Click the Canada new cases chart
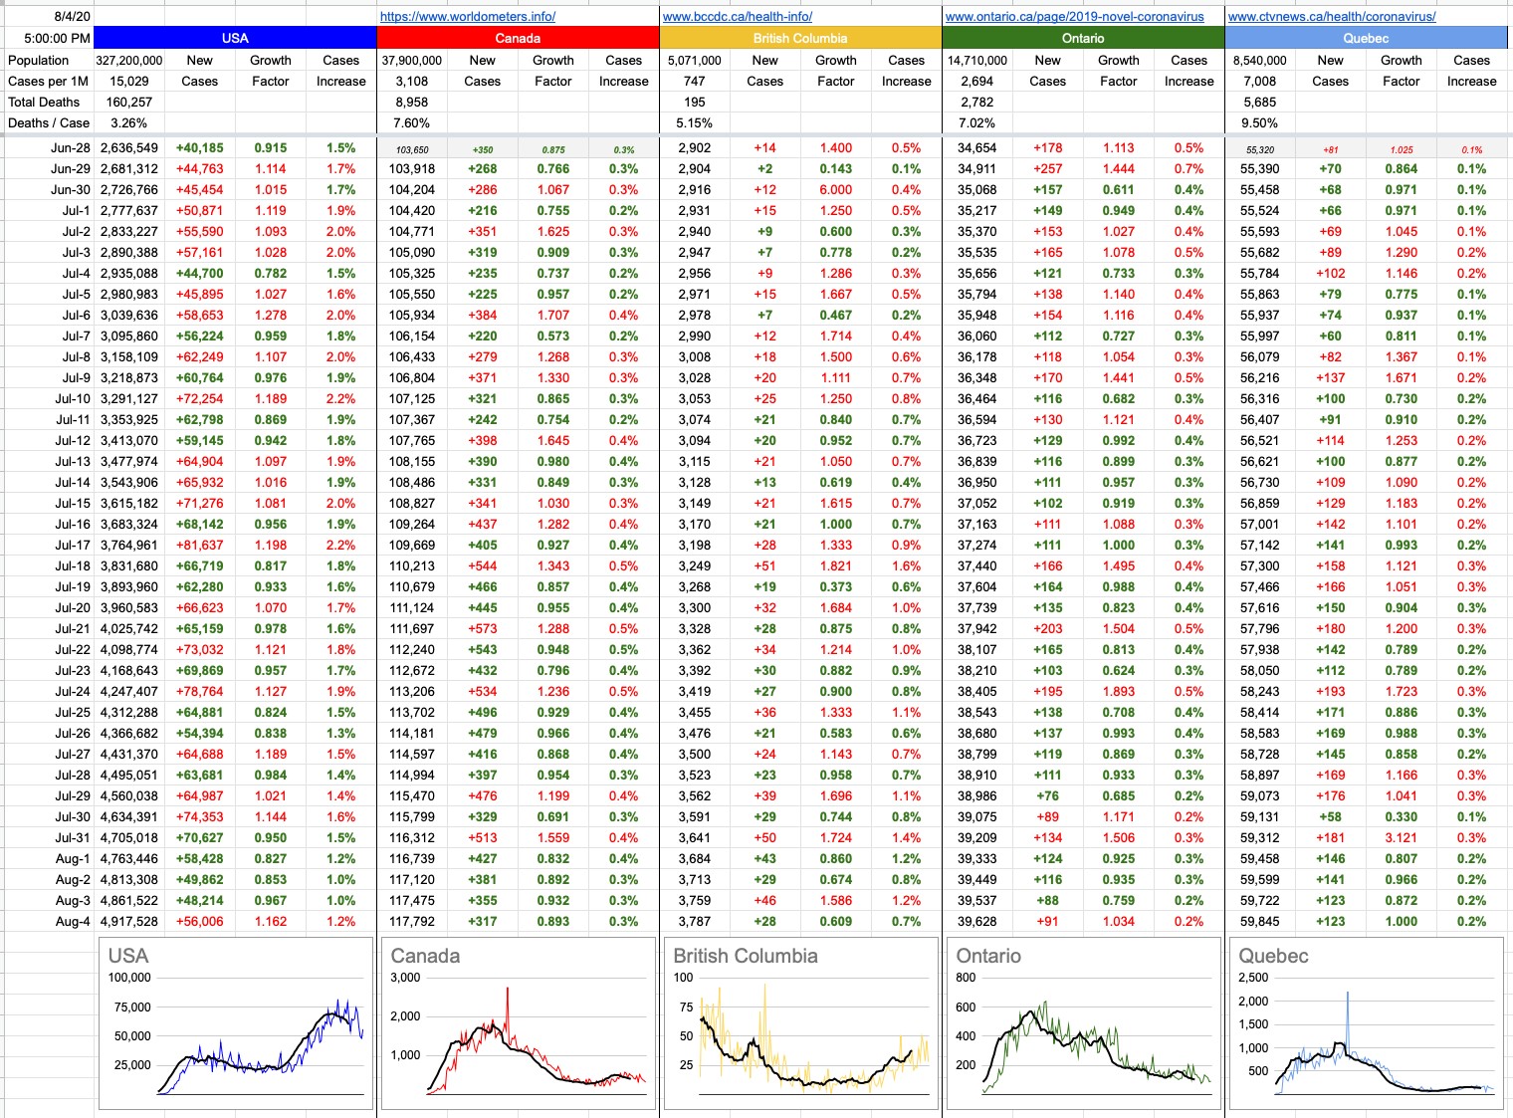The width and height of the screenshot is (1513, 1118). point(519,1022)
